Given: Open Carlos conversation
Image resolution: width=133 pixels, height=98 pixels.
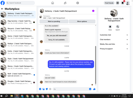Looking at the screenshot, I should coord(18,52).
